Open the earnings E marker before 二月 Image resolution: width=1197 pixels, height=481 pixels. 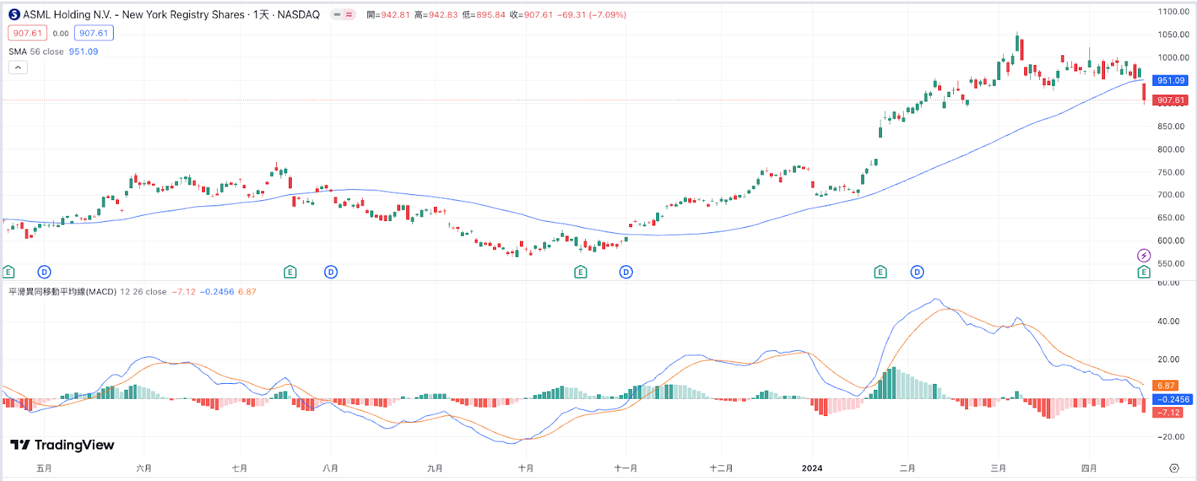[881, 272]
